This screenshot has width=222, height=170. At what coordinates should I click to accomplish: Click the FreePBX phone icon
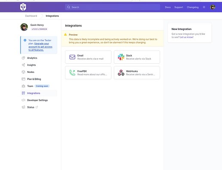pyautogui.click(x=72, y=73)
